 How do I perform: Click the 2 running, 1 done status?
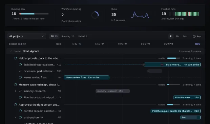coord(192,58)
